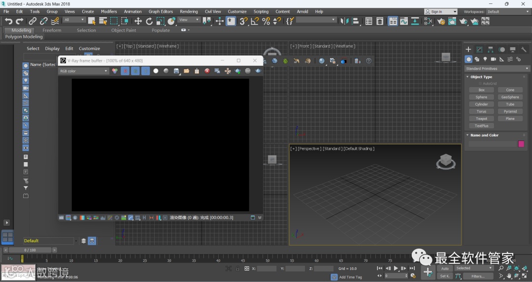Open the Rendering menu

pos(189,11)
